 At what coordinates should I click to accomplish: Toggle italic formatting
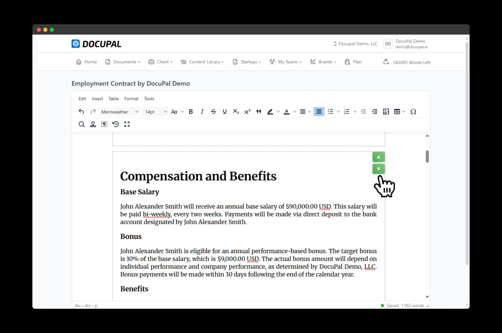tap(202, 112)
